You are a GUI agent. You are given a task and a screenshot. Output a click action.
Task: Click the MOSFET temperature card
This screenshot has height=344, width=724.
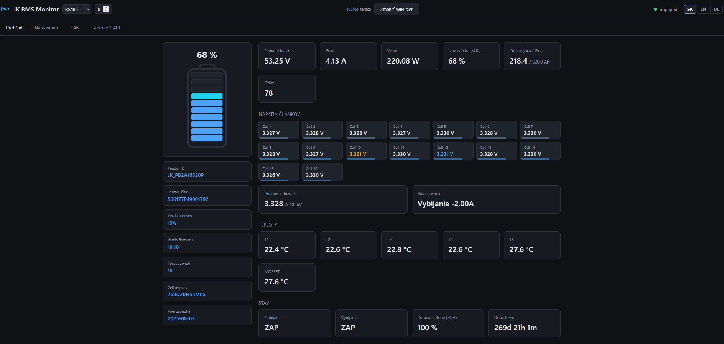[x=287, y=277]
